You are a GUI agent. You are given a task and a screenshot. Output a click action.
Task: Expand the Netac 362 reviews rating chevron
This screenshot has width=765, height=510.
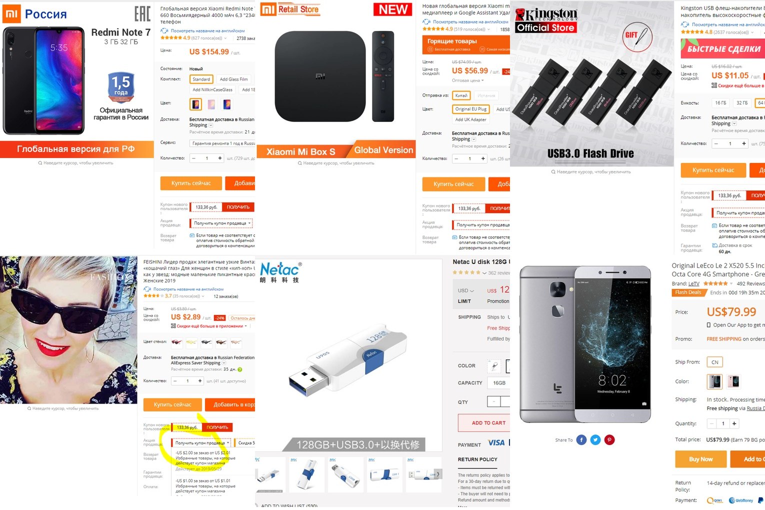tap(484, 273)
